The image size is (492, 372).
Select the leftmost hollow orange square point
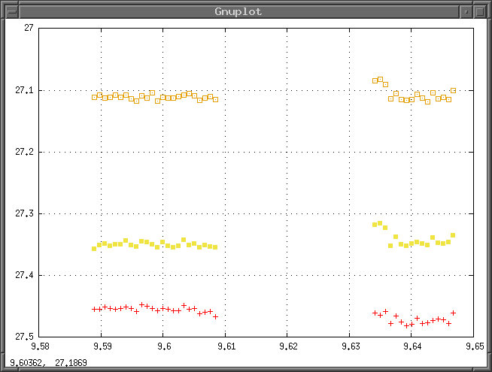(94, 97)
